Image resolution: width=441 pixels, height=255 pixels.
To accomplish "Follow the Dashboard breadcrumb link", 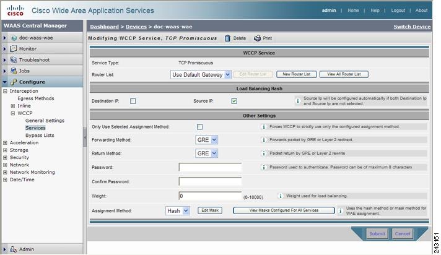I will 104,27.
